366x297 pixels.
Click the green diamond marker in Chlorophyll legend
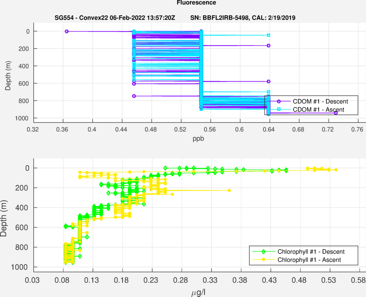pos(264,252)
